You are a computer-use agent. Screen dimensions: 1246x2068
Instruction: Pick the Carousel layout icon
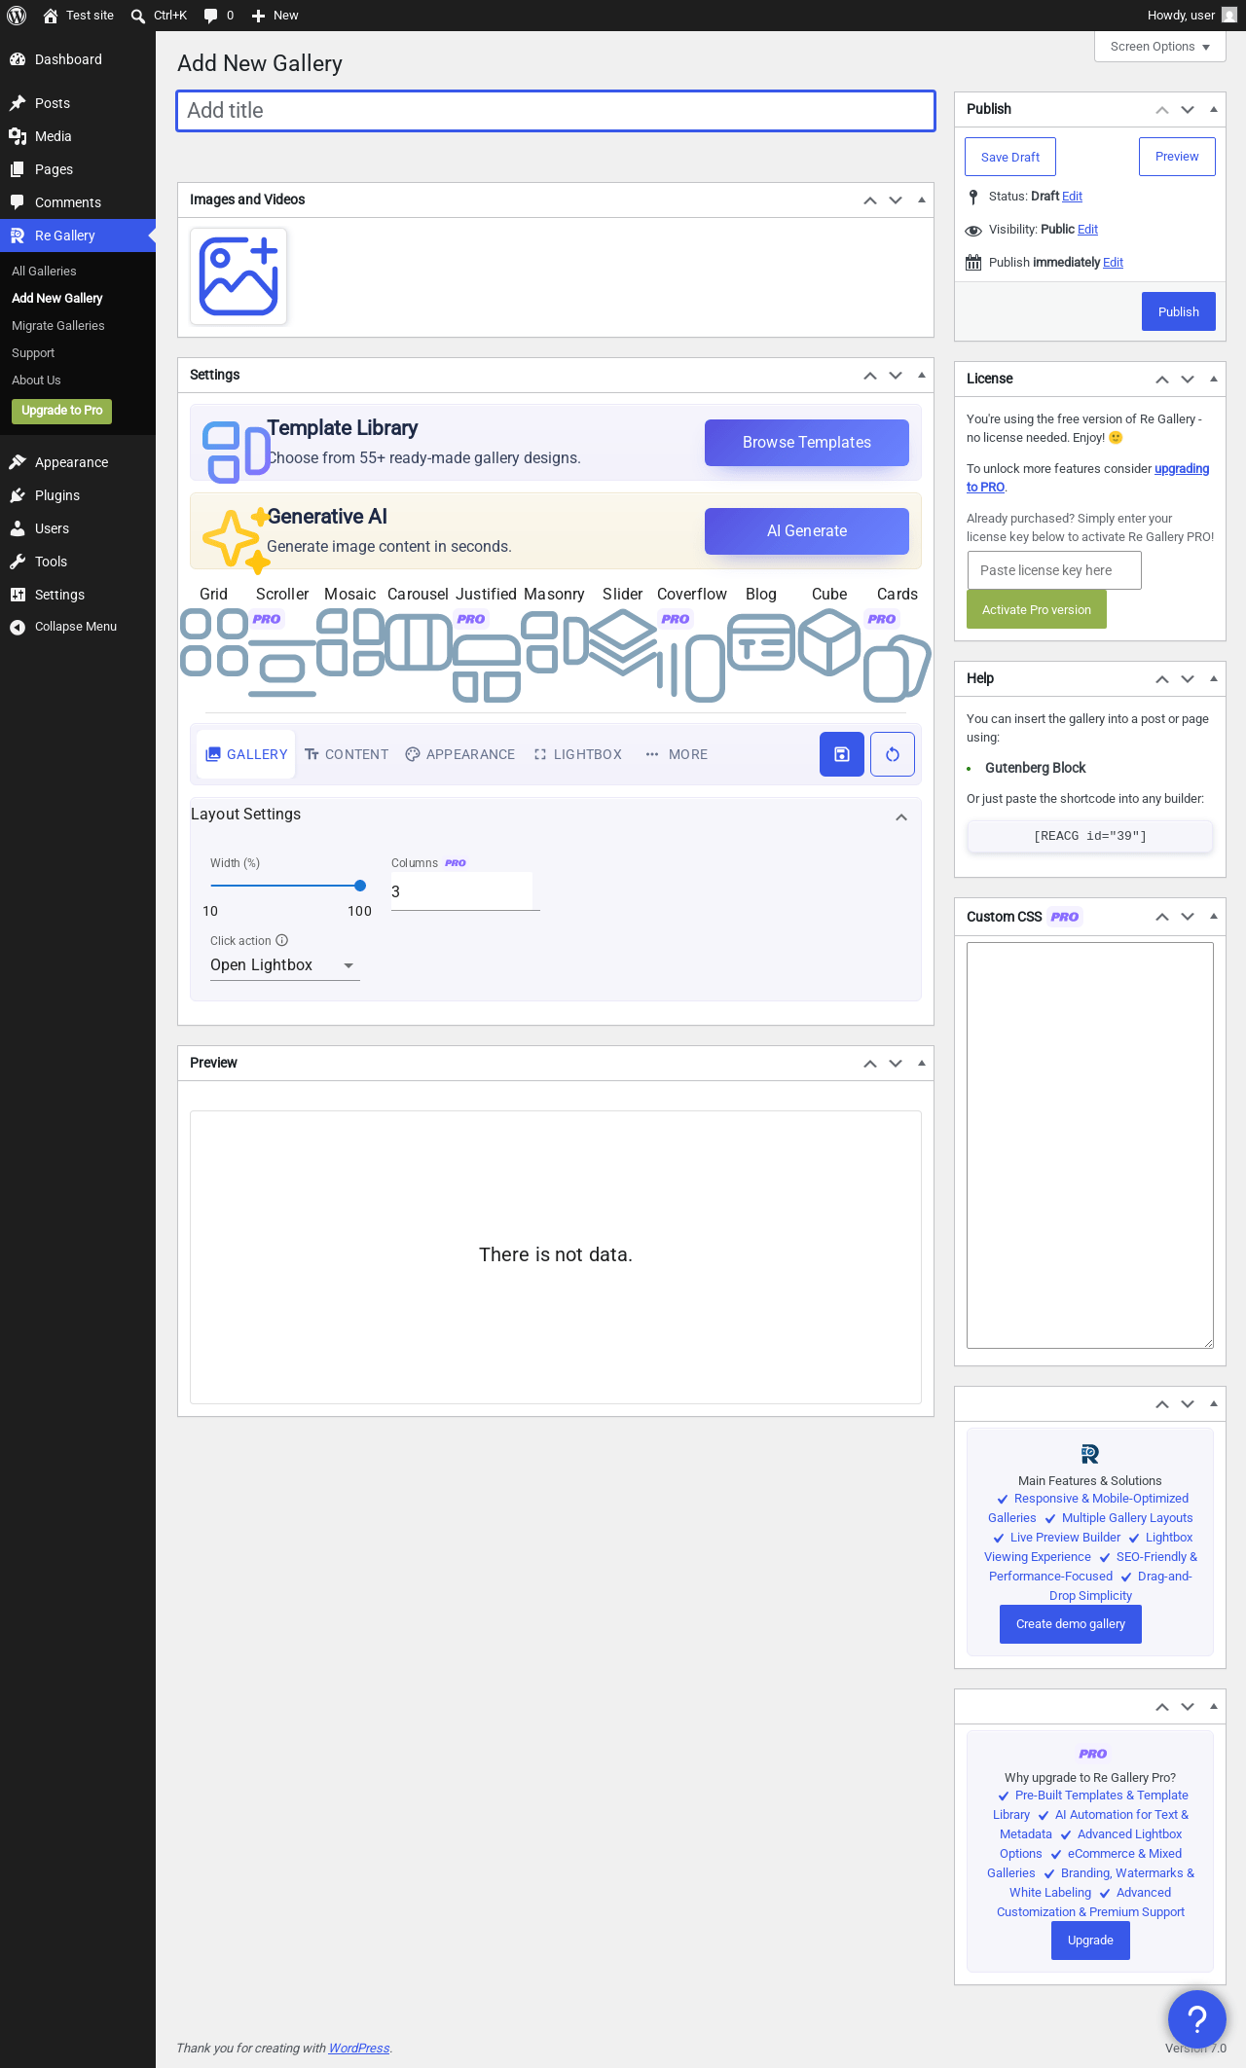(x=419, y=642)
